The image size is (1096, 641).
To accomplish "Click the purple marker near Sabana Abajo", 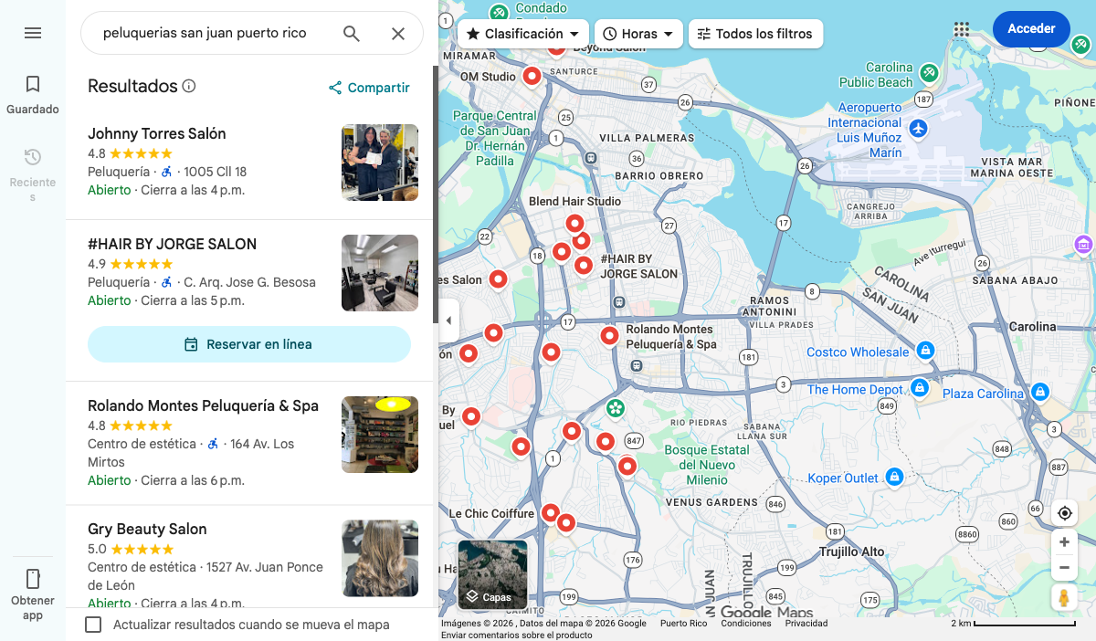I will tap(1084, 244).
